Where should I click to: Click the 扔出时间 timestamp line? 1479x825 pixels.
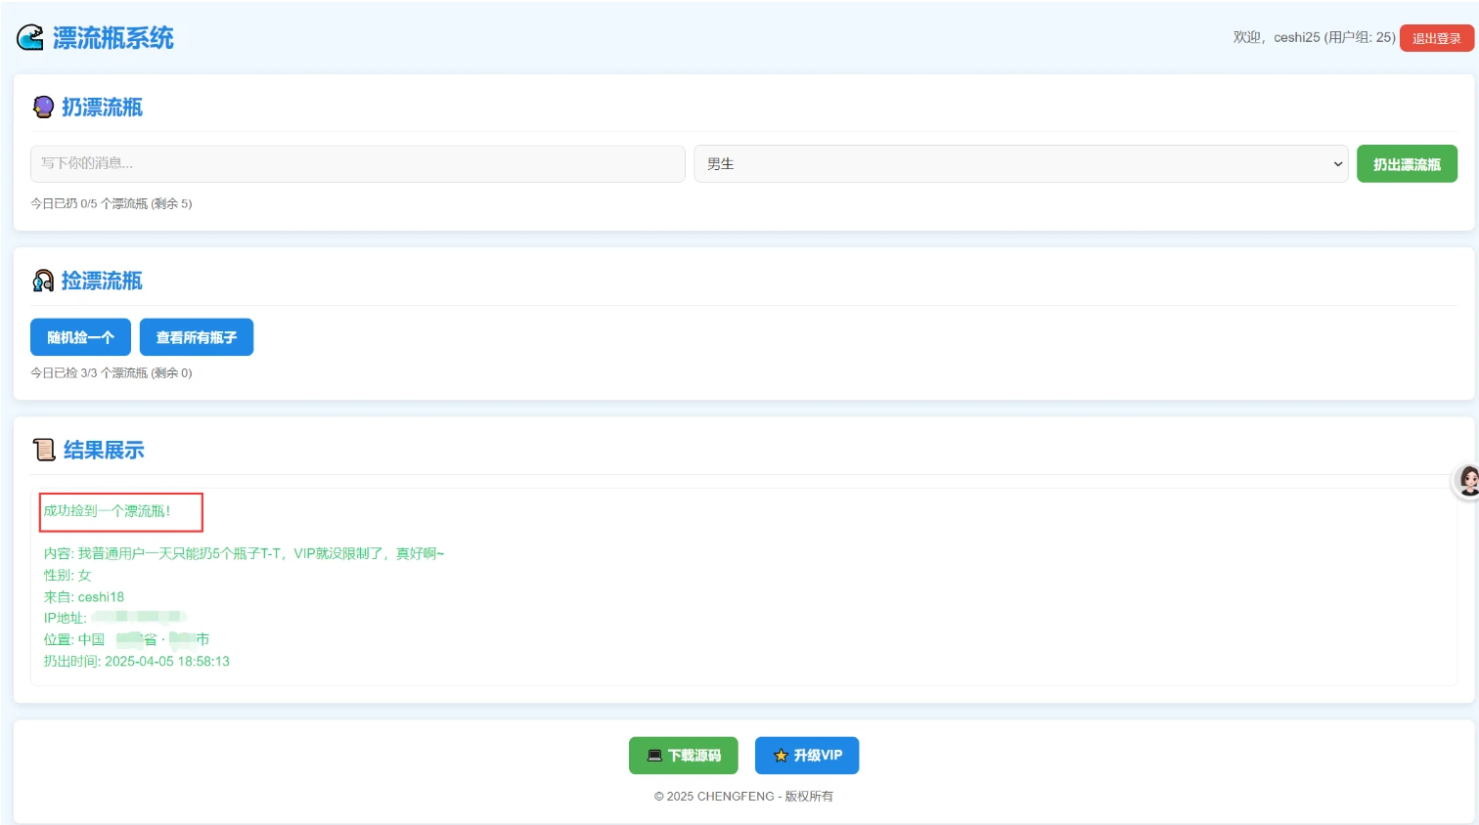click(x=137, y=662)
